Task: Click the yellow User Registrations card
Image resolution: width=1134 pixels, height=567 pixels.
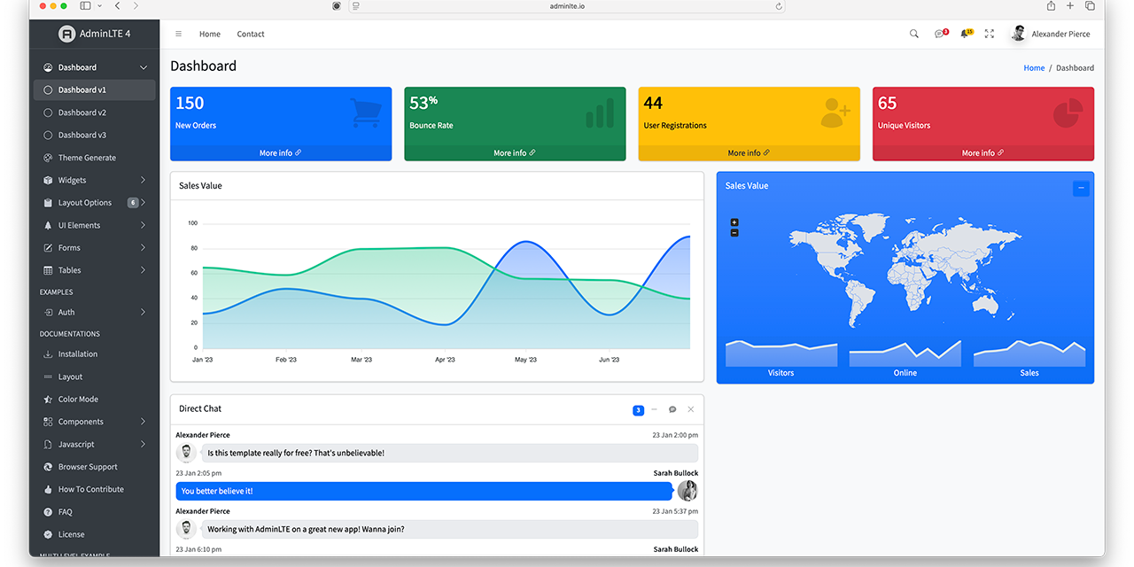Action: pos(749,115)
